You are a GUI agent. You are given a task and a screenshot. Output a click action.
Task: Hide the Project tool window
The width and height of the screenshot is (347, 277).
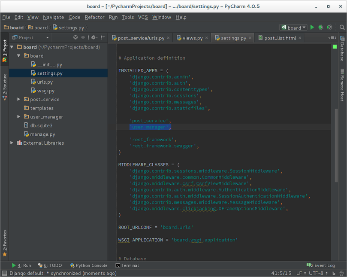pyautogui.click(x=103, y=37)
